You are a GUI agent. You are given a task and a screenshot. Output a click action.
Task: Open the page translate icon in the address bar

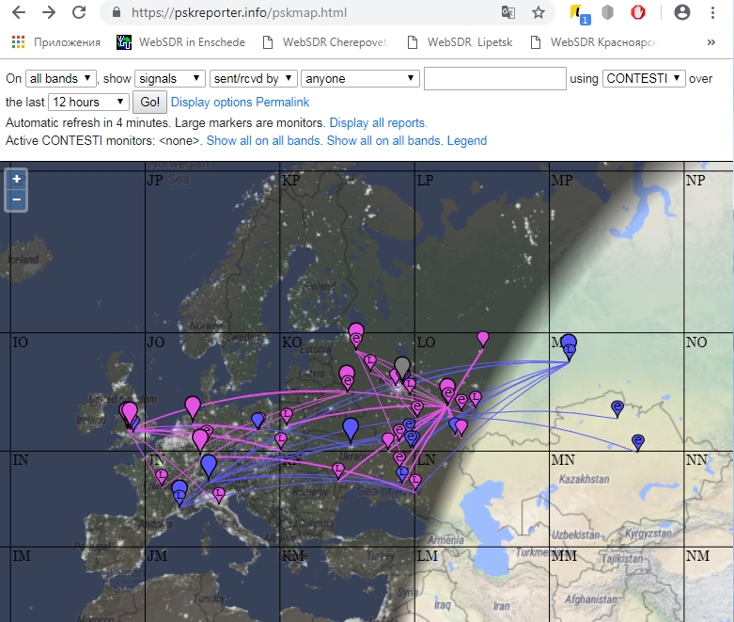click(x=508, y=12)
